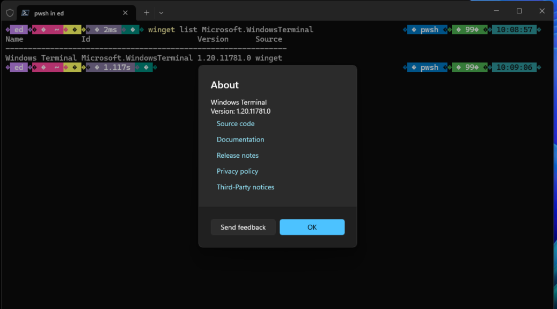This screenshot has width=557, height=309.
Task: Click the '1.20.11781.0' version in winget output
Action: 224,58
